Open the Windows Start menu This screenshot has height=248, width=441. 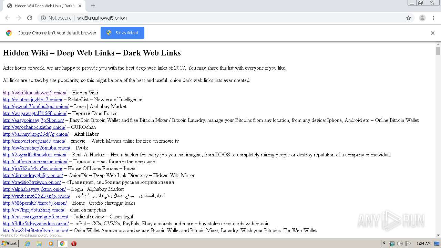coord(10,244)
